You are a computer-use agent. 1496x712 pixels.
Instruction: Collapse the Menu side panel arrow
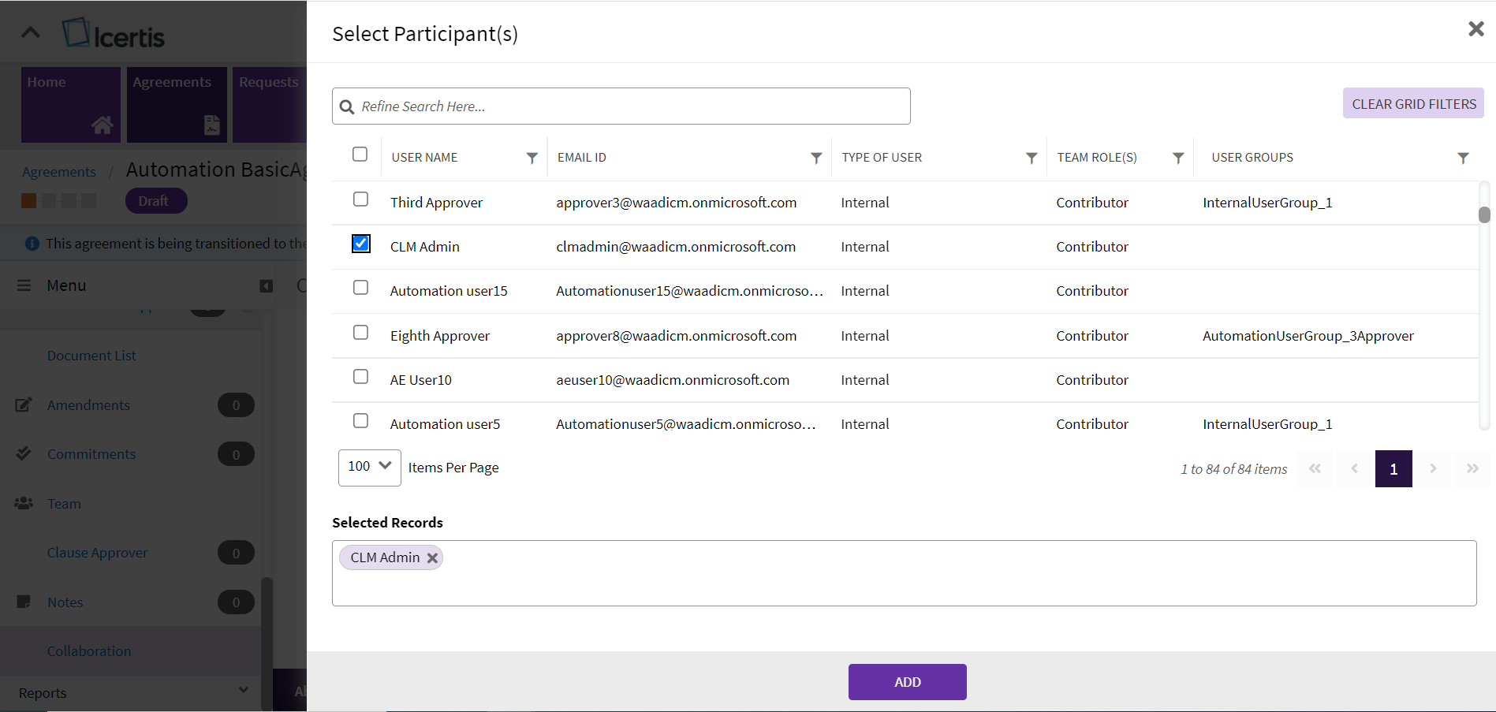click(266, 286)
